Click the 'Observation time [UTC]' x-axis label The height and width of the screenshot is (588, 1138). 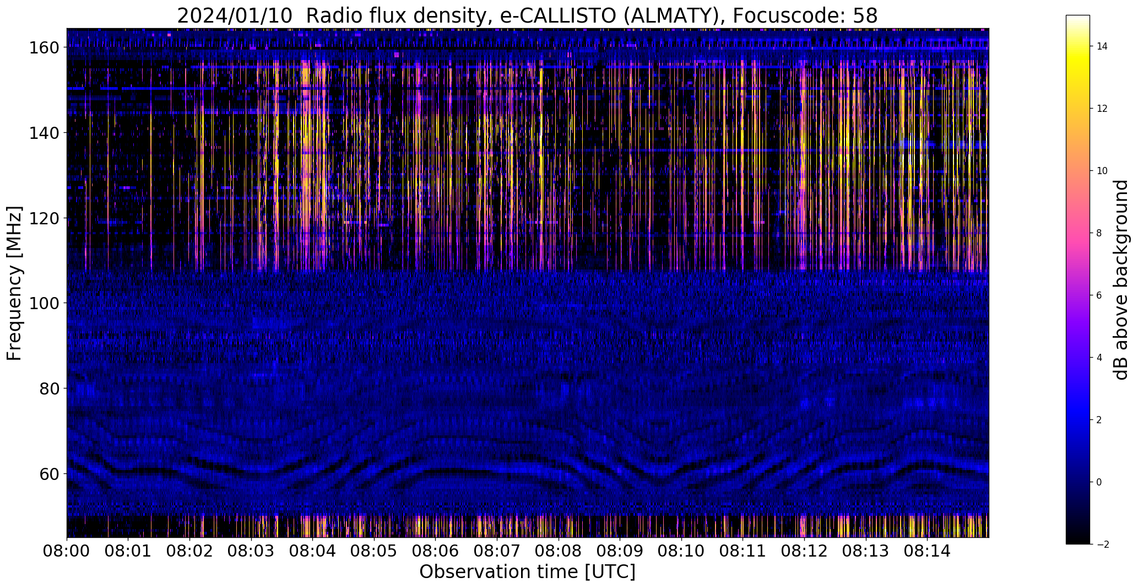coord(527,572)
